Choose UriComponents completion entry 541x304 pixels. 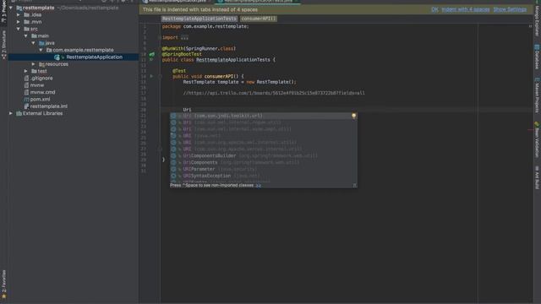coord(263,162)
